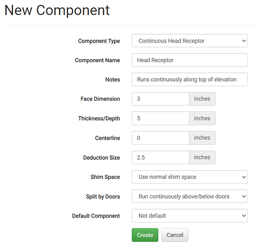Click the Cancel button

tap(175, 235)
